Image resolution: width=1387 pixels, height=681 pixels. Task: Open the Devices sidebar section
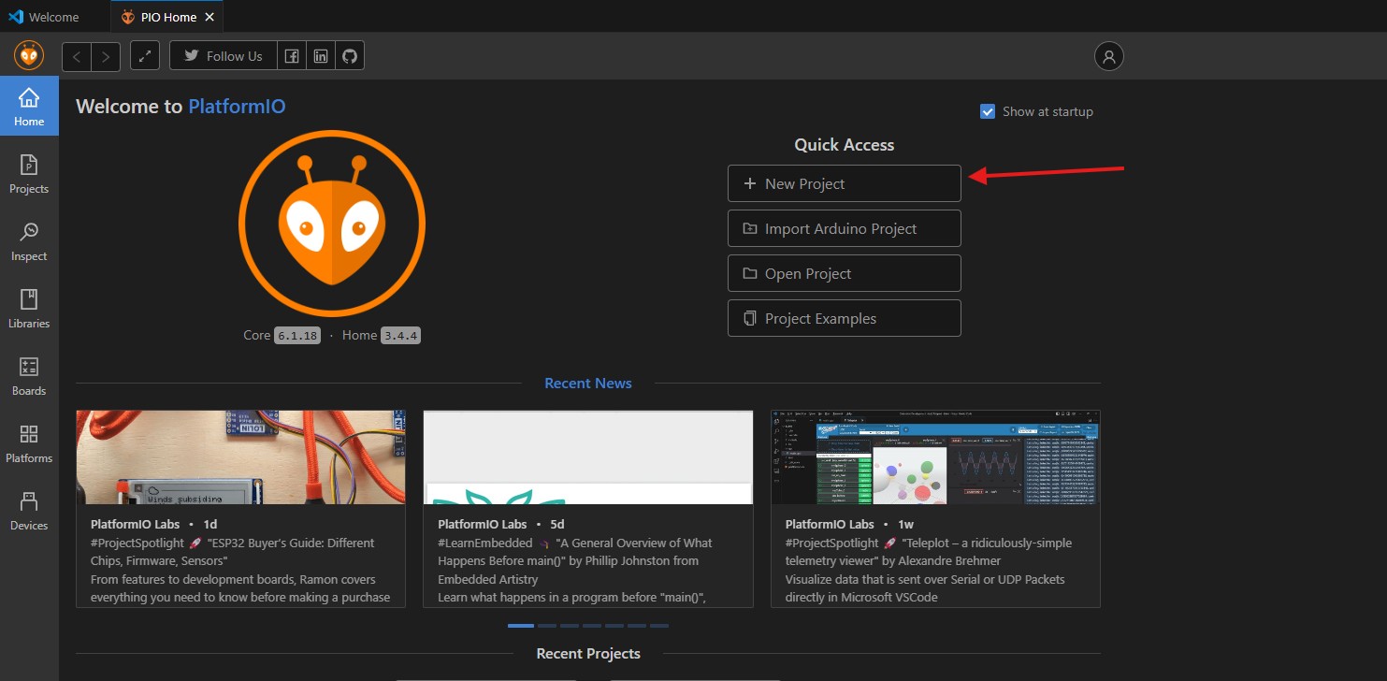pyautogui.click(x=29, y=511)
